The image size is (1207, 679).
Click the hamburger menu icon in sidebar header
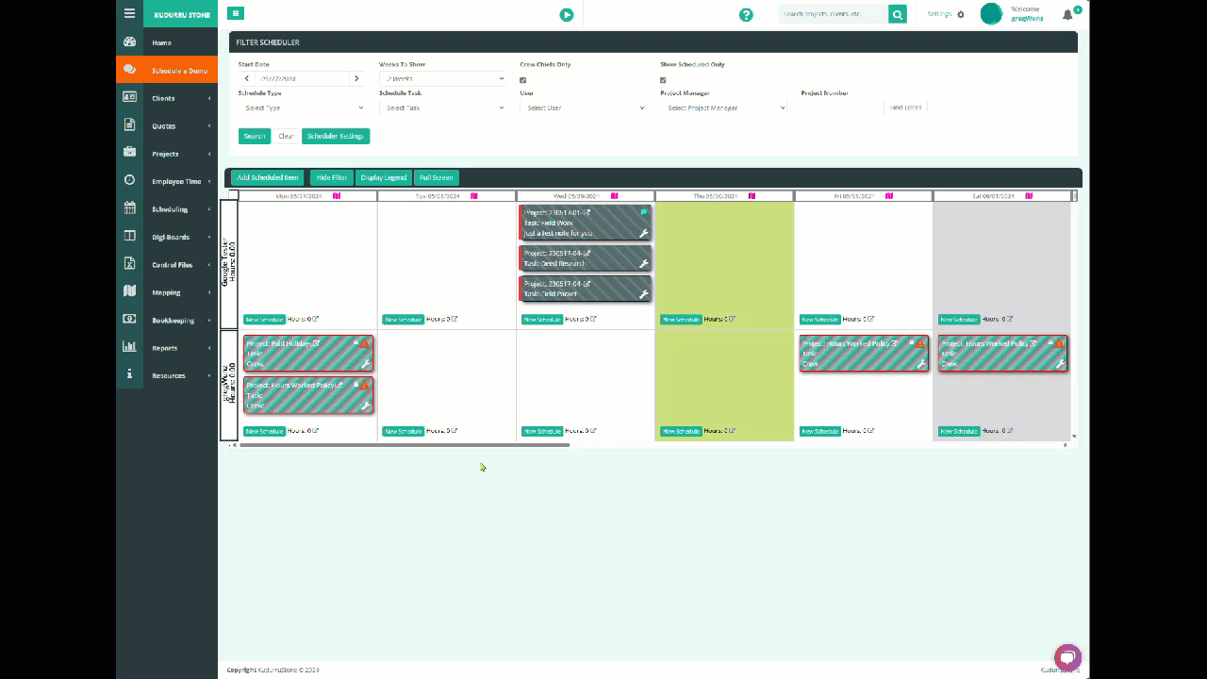point(129,14)
